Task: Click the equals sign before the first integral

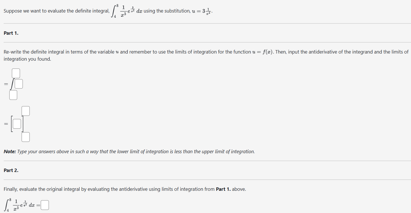Action: coord(5,83)
